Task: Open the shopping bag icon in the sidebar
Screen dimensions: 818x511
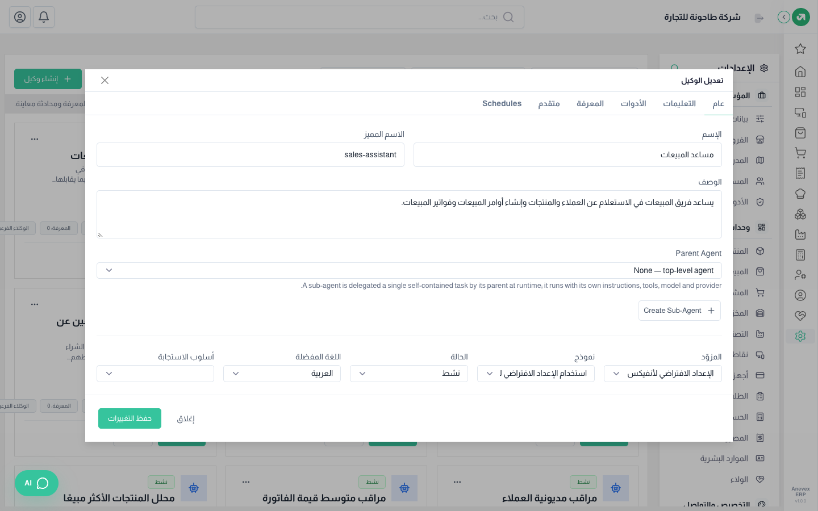Action: point(800,133)
